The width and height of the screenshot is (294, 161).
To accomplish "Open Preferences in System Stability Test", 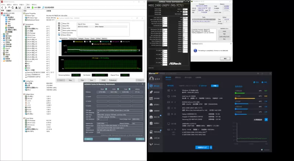I will (x=113, y=80).
